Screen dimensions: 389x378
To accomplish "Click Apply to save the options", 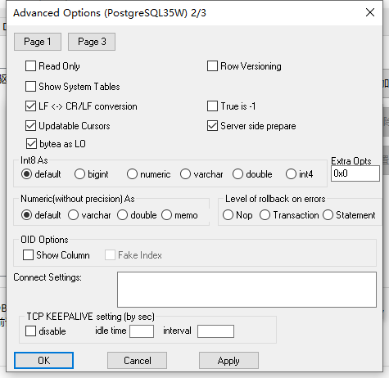I will point(228,361).
